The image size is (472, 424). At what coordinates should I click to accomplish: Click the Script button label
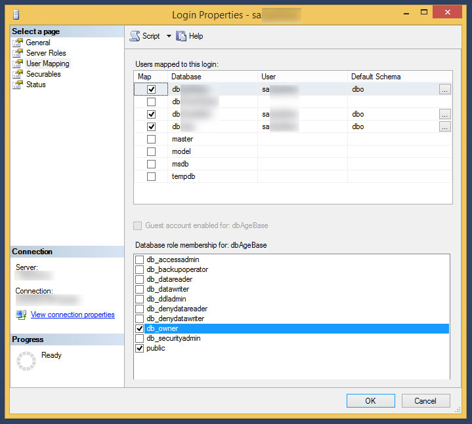pyautogui.click(x=151, y=36)
